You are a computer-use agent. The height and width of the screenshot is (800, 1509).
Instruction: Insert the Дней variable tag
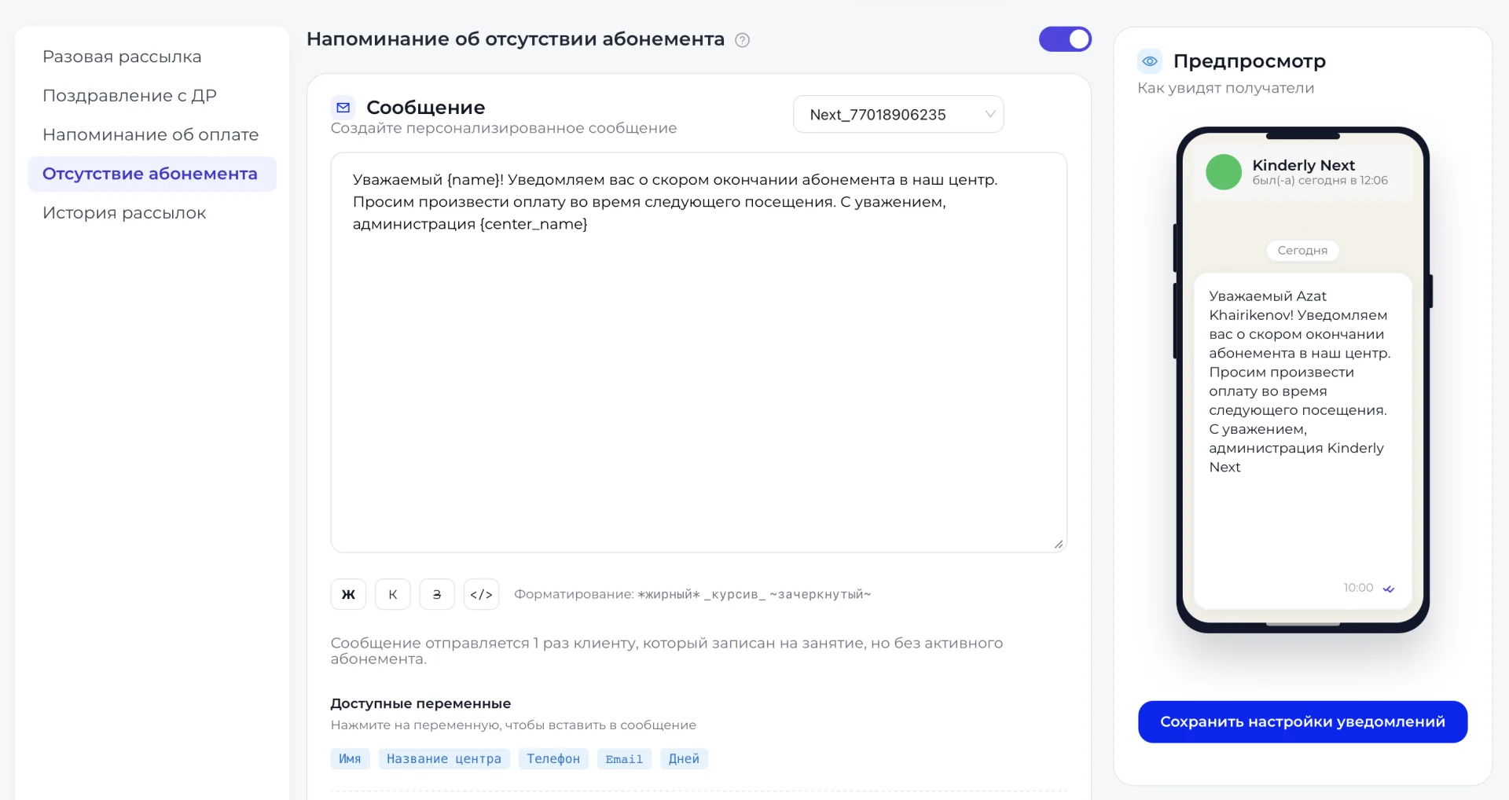[x=684, y=759]
